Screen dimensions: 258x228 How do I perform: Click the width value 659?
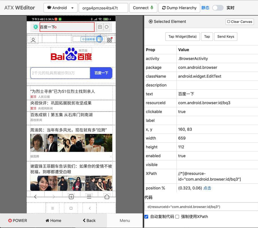tap(182, 138)
